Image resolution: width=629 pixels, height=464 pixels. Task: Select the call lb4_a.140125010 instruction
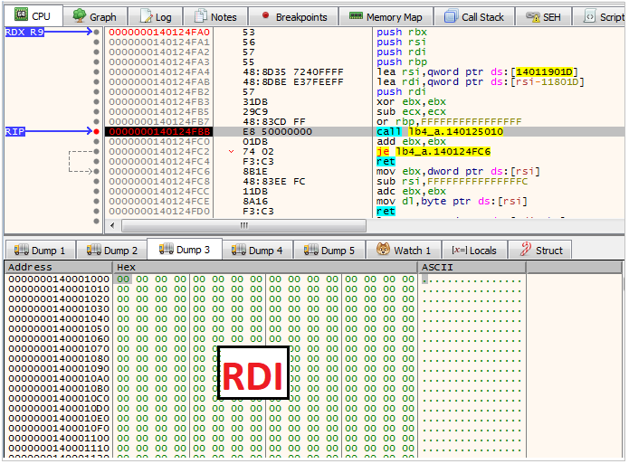440,131
